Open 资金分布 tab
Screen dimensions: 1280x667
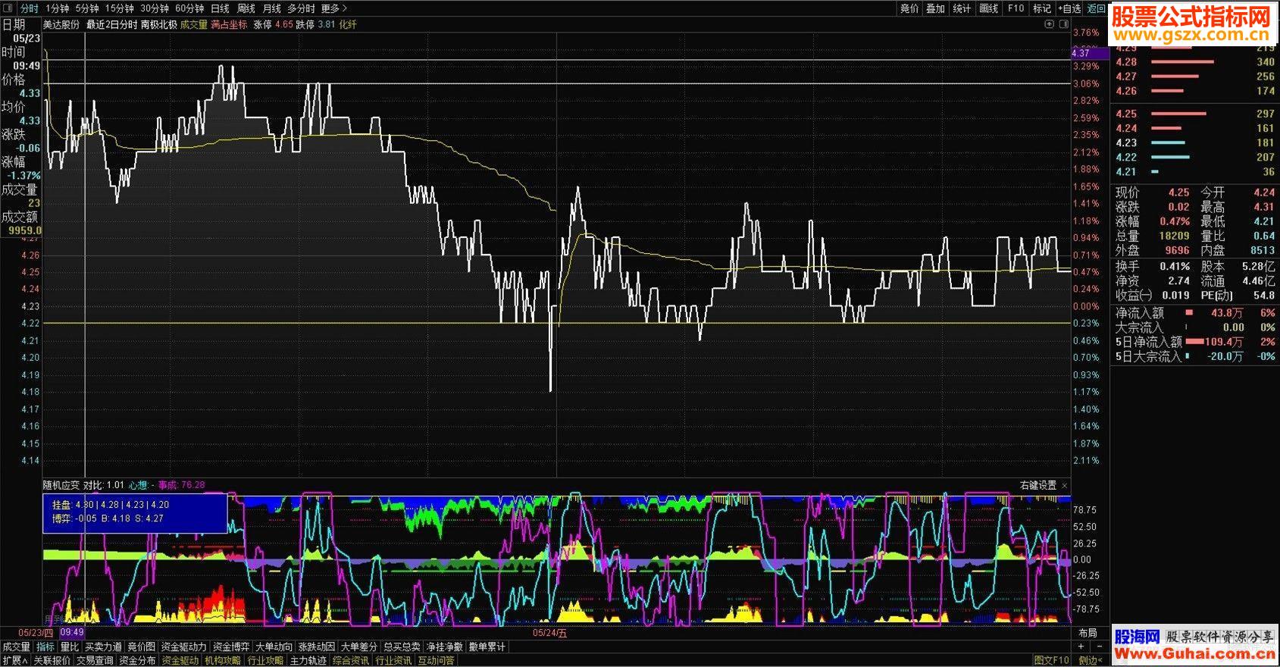[138, 660]
